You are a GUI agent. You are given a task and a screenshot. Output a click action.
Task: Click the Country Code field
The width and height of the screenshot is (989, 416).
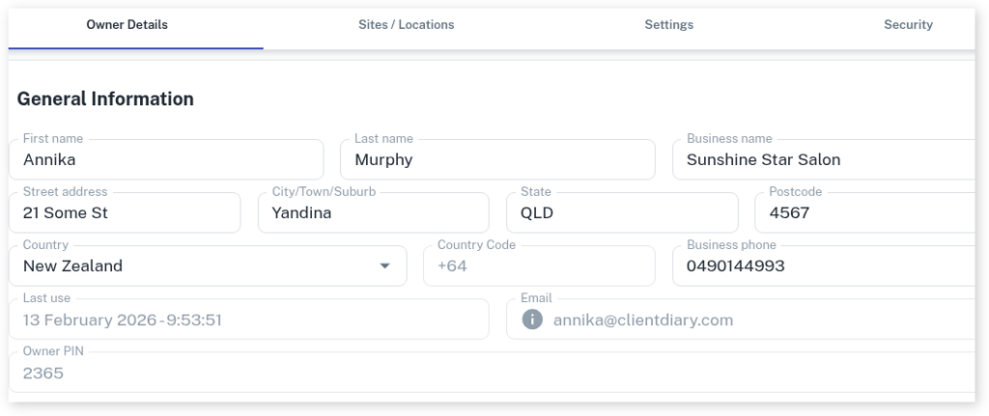(538, 266)
